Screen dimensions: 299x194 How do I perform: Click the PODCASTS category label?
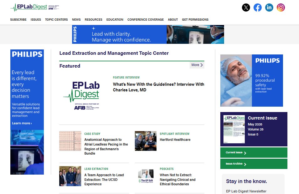[167, 169]
